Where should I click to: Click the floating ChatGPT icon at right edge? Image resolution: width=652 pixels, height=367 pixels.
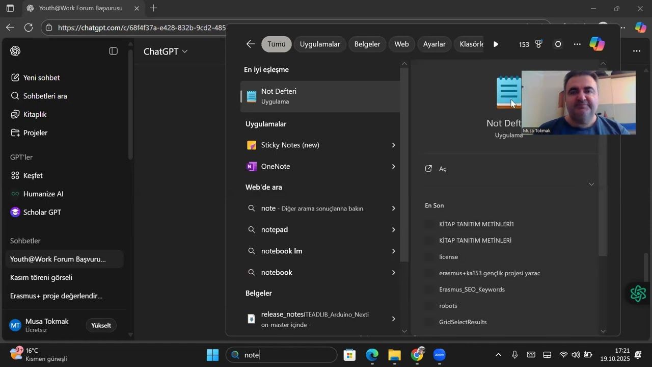pos(638,293)
